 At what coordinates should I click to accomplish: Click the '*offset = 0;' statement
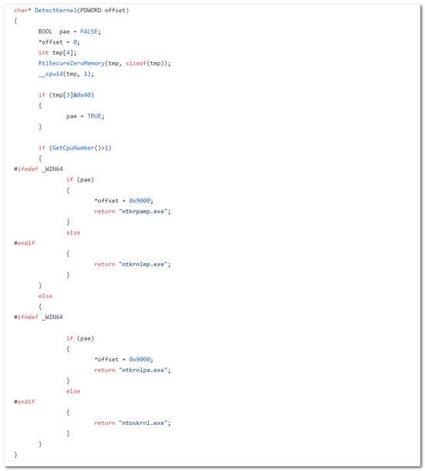pos(59,42)
